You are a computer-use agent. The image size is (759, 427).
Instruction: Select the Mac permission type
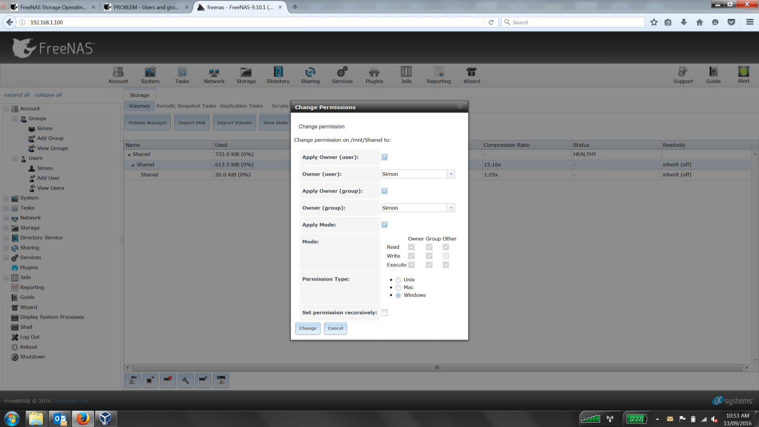tap(398, 288)
